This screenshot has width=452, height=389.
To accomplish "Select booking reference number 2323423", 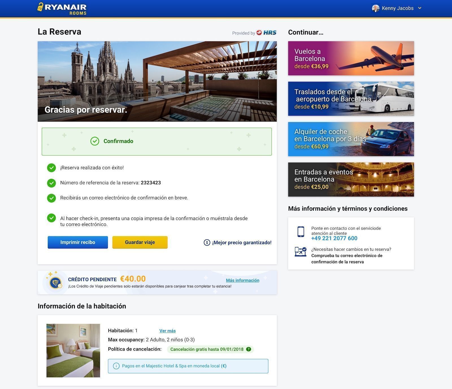I will pos(151,183).
